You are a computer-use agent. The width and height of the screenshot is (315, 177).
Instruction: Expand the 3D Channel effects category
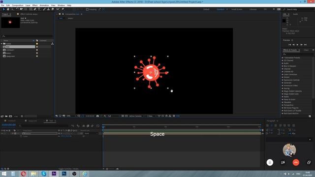[283, 60]
